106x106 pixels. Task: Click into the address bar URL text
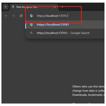[52, 16]
